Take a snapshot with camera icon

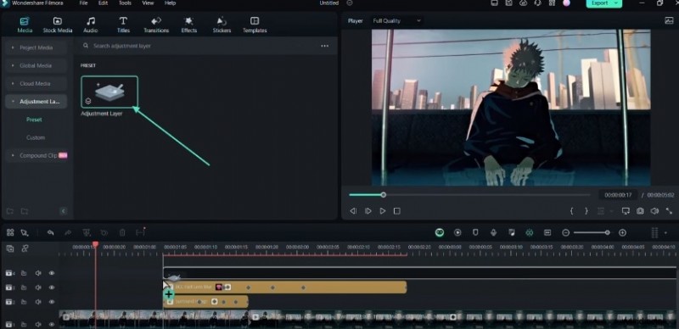click(640, 211)
